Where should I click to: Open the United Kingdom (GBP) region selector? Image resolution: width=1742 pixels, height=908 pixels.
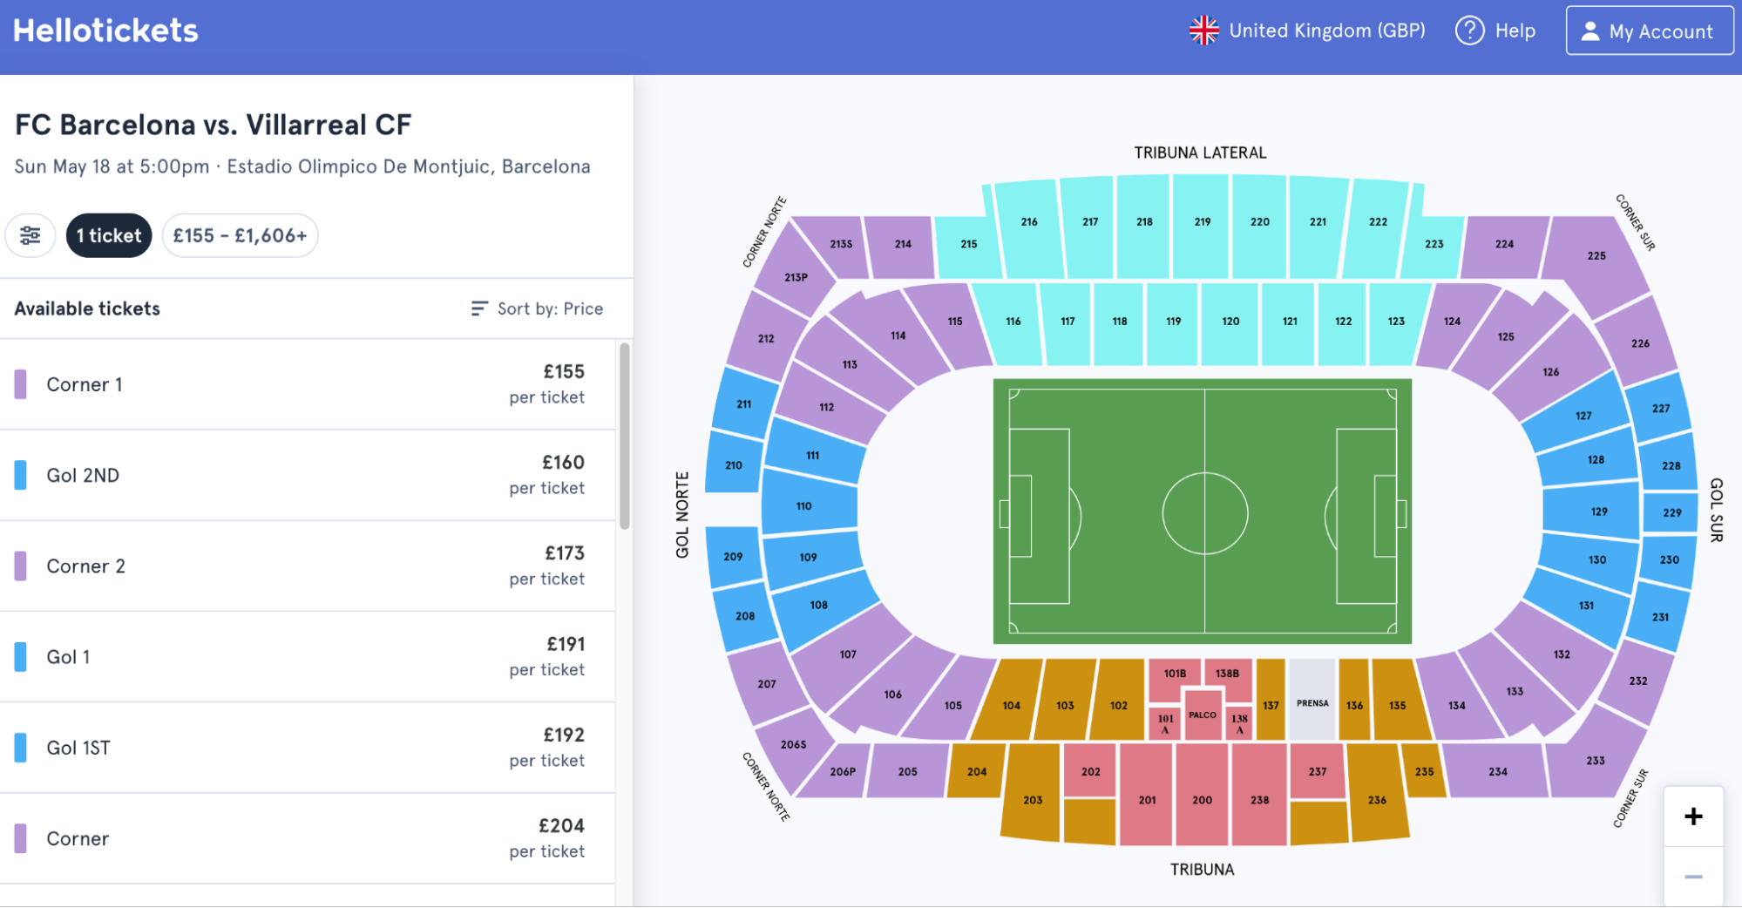(x=1308, y=30)
